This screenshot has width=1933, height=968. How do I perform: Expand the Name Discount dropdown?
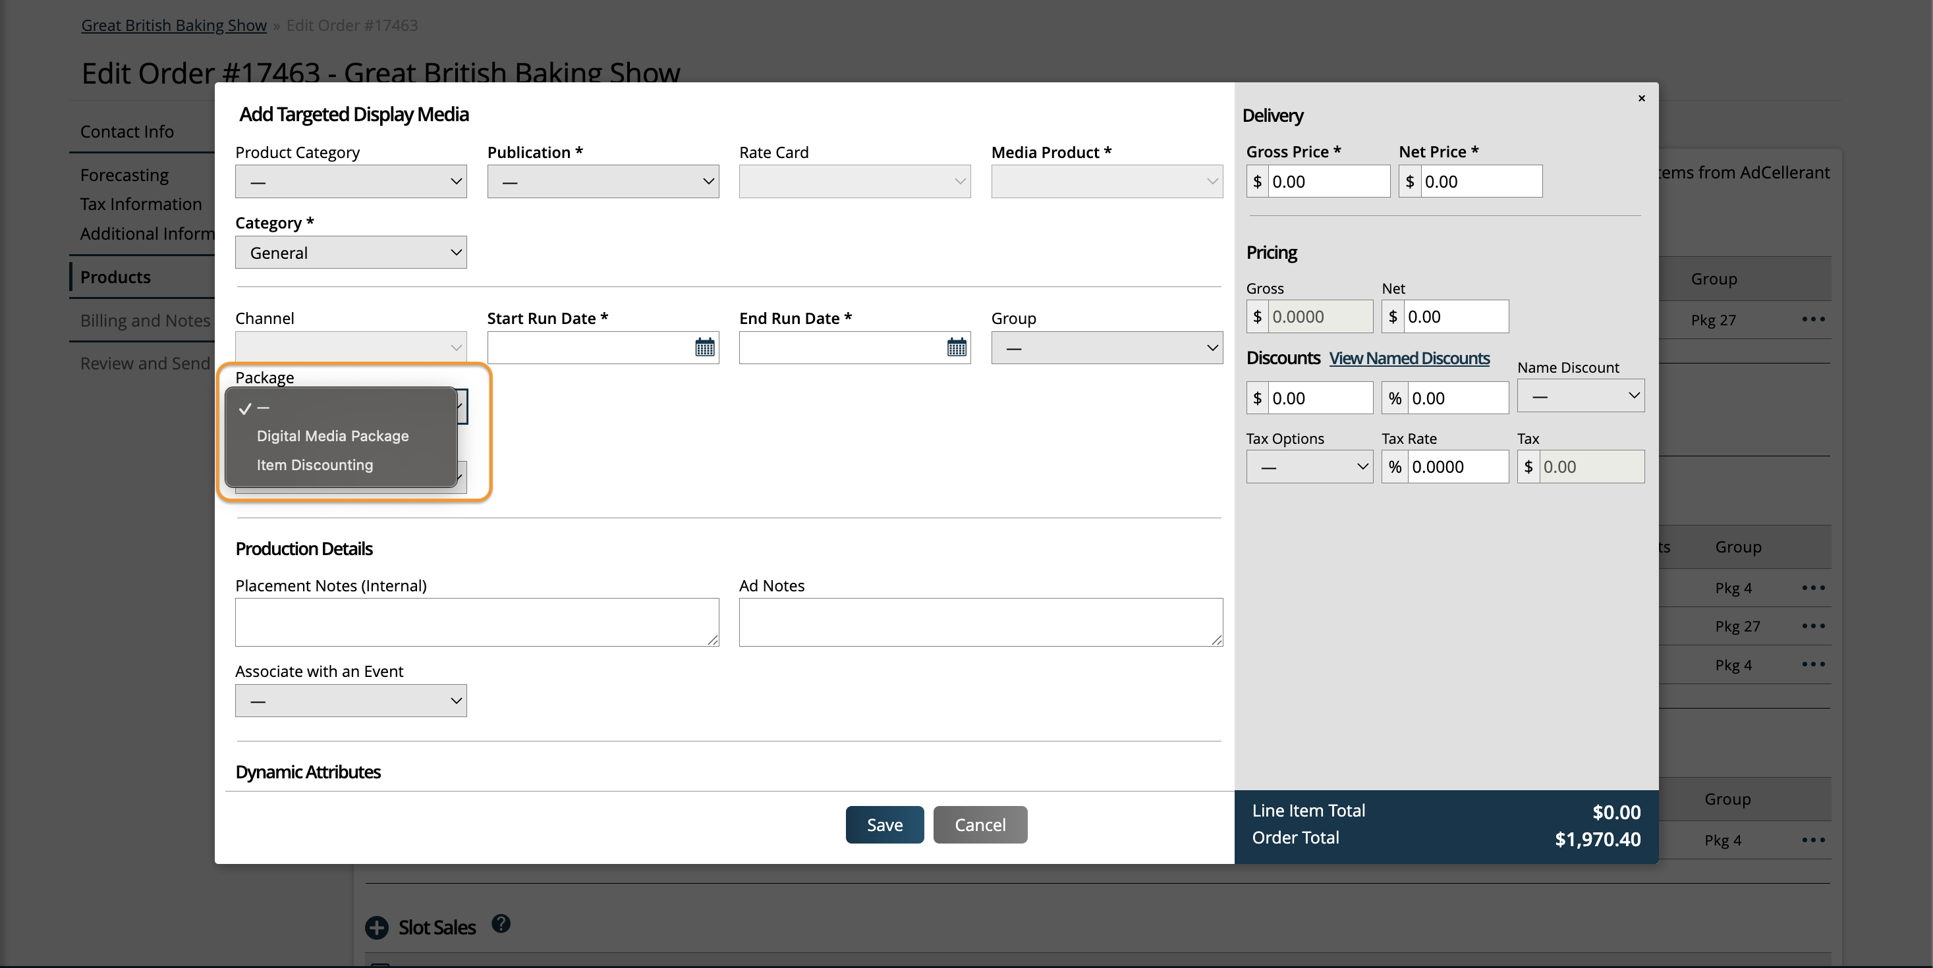tap(1581, 395)
